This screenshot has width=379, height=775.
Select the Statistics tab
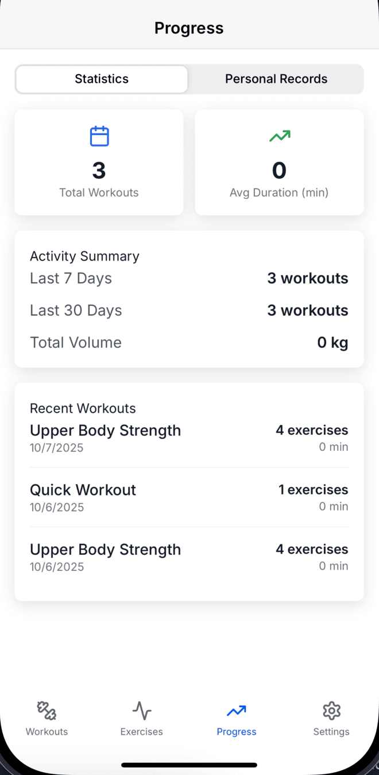coord(101,79)
